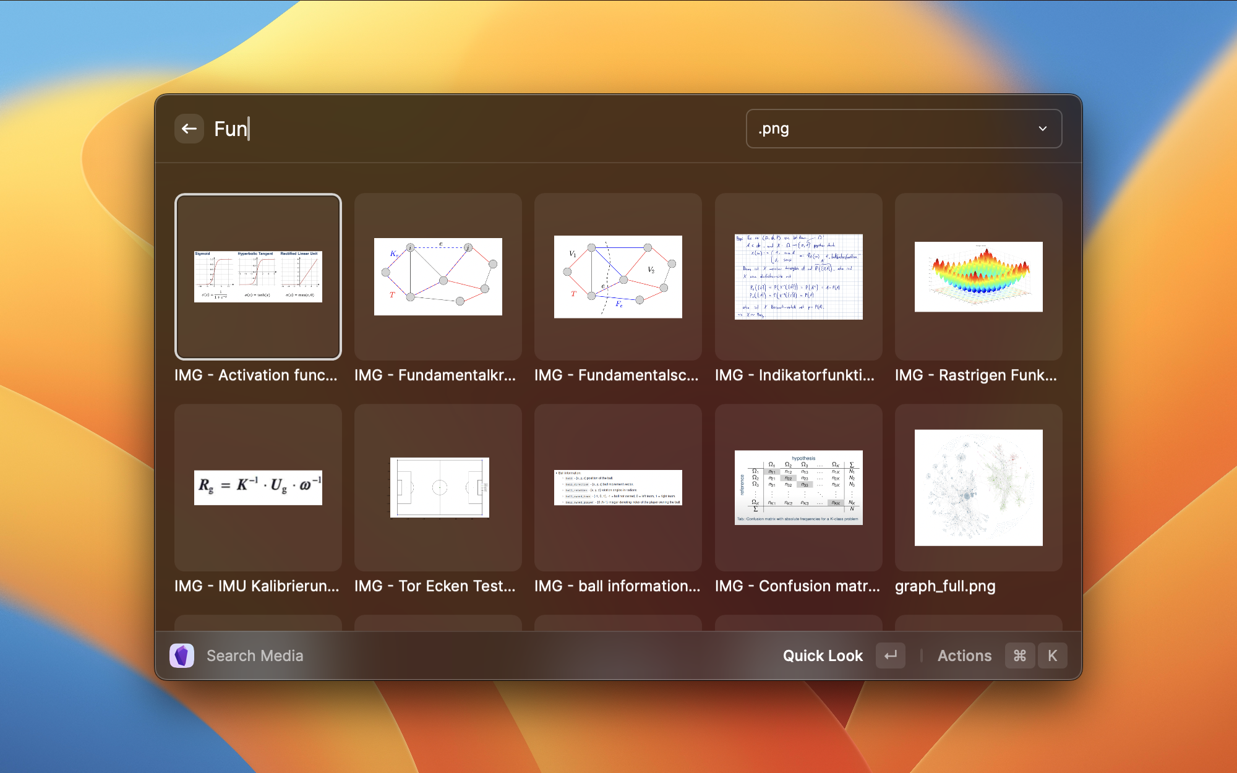Click the 'IMG - Fundamentalkr...' label
Image resolution: width=1237 pixels, height=773 pixels.
pos(435,375)
